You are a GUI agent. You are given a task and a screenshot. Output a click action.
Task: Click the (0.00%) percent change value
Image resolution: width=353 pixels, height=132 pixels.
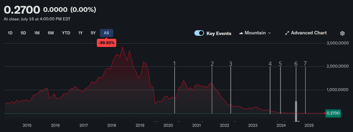(x=83, y=10)
